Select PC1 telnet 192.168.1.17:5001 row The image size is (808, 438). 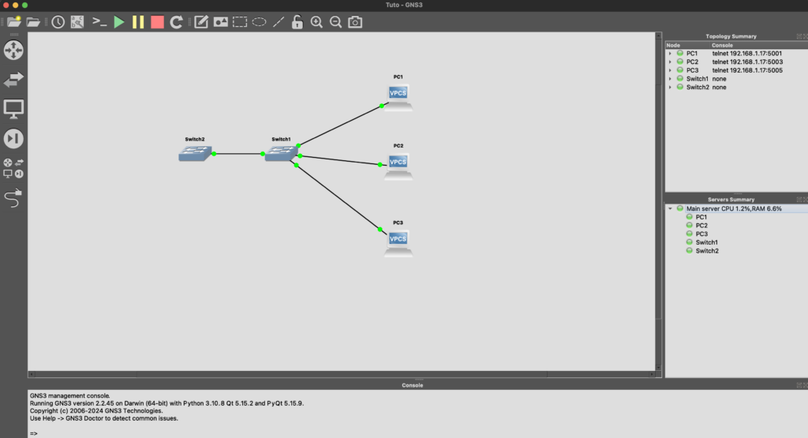[x=737, y=54]
